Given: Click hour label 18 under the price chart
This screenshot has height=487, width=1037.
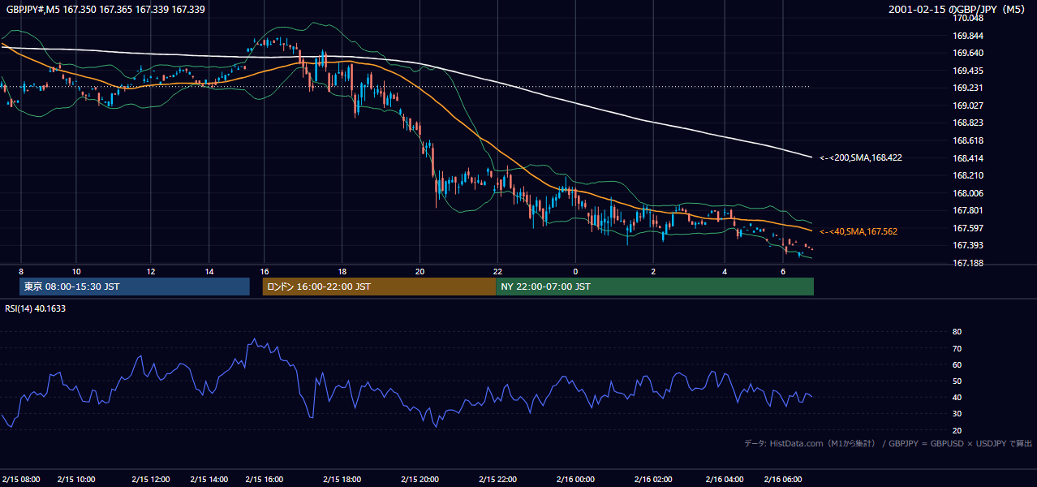Looking at the screenshot, I should coord(342,271).
